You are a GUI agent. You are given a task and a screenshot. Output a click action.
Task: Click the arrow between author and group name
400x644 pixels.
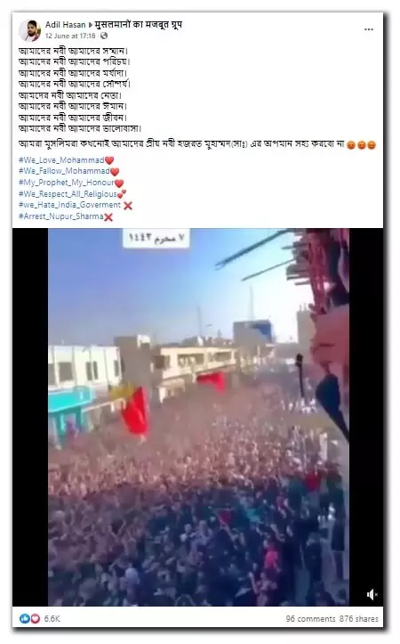click(x=91, y=25)
